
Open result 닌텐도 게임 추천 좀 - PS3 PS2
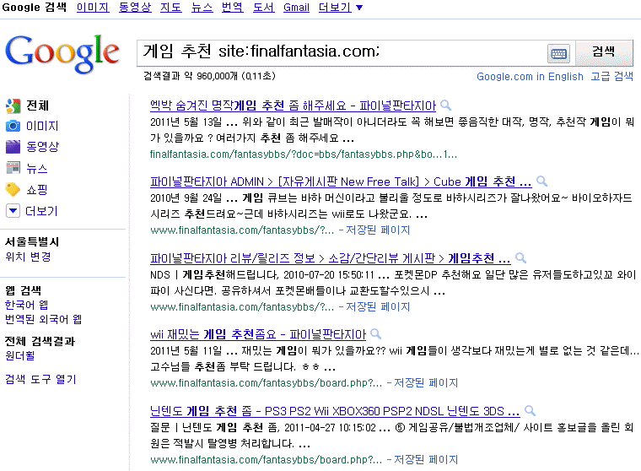pos(335,411)
